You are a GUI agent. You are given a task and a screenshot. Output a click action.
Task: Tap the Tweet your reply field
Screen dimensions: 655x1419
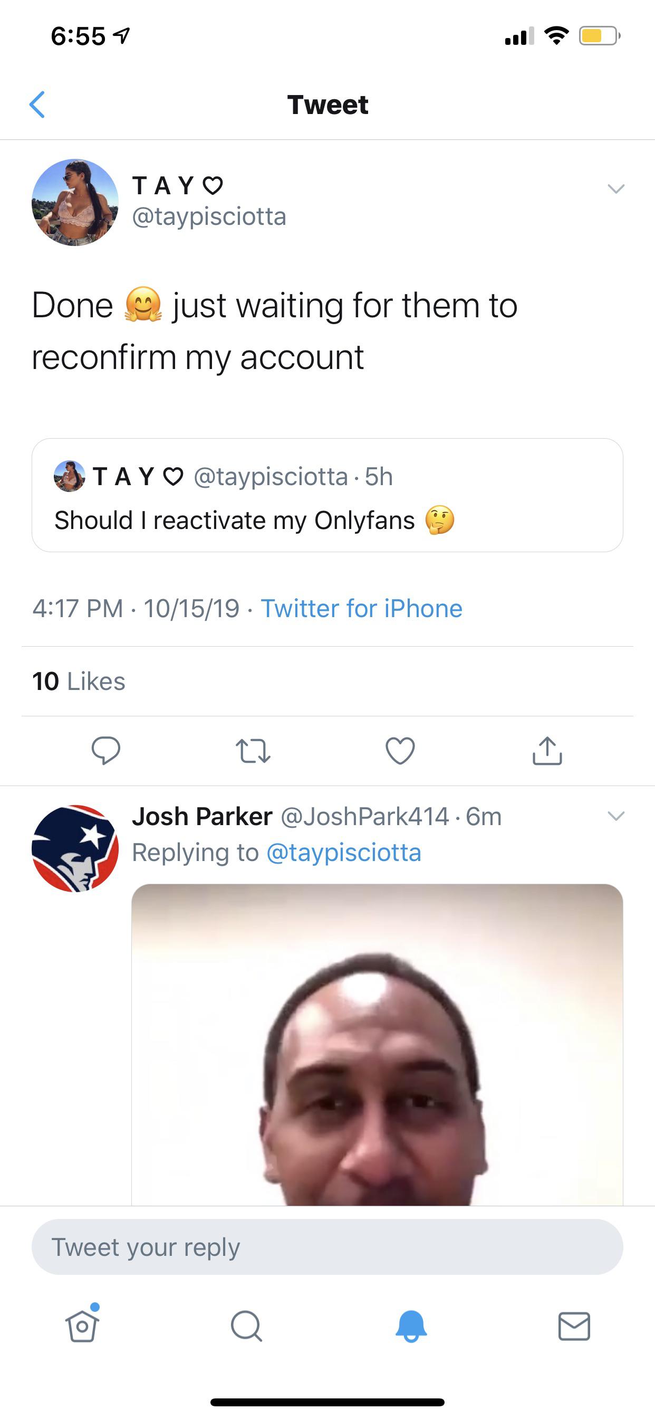pyautogui.click(x=327, y=1246)
